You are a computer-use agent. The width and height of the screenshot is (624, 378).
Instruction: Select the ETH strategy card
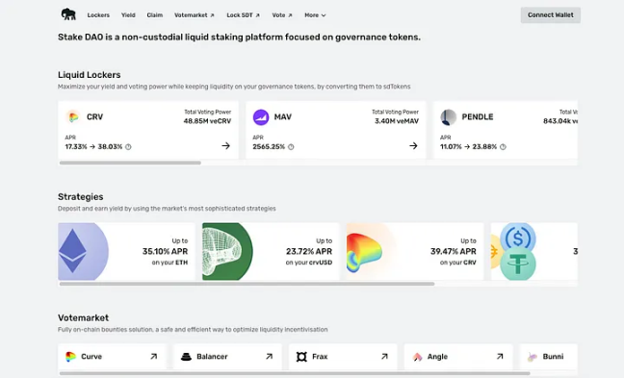pos(126,251)
